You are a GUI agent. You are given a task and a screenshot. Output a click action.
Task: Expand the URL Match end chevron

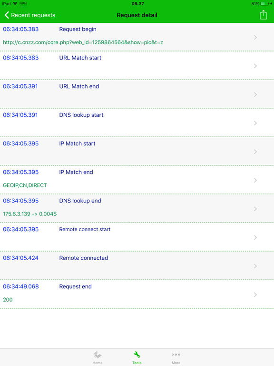click(x=255, y=94)
